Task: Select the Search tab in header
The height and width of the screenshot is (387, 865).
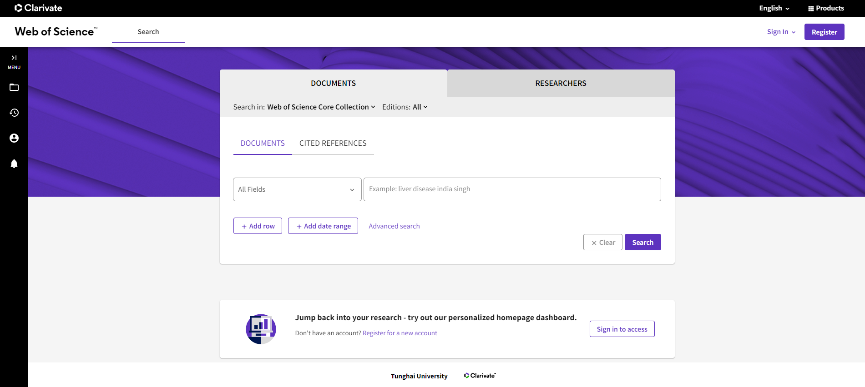Action: click(x=148, y=32)
